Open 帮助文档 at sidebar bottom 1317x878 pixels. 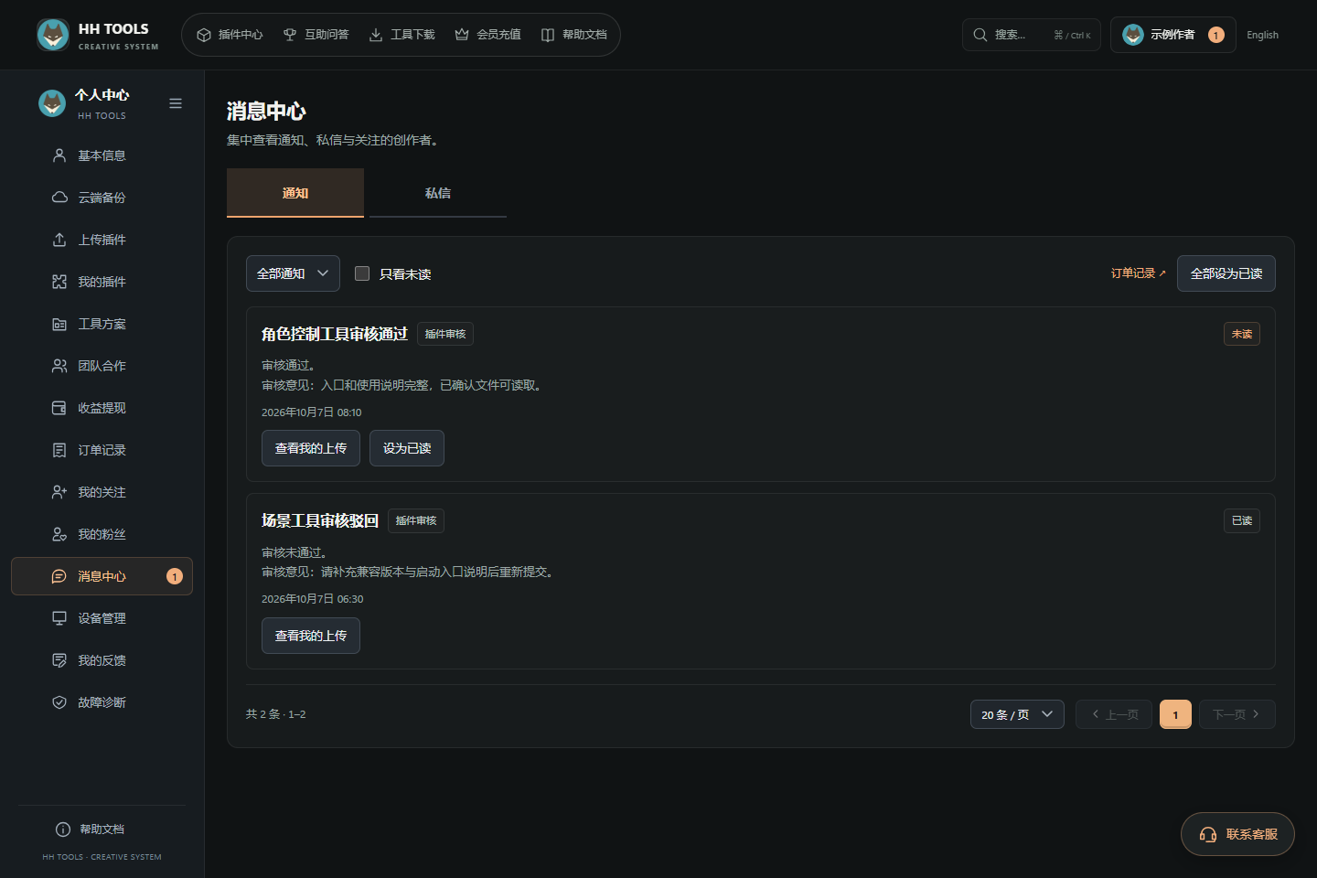[90, 830]
